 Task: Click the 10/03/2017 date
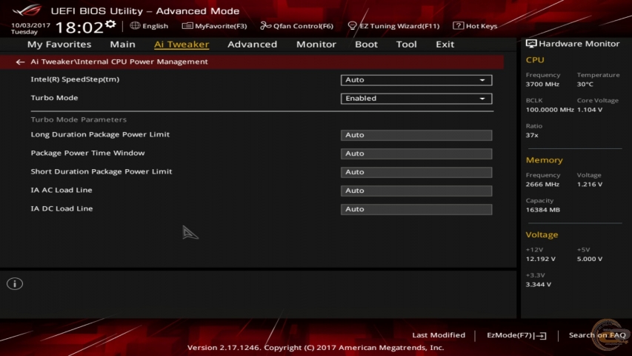click(30, 25)
